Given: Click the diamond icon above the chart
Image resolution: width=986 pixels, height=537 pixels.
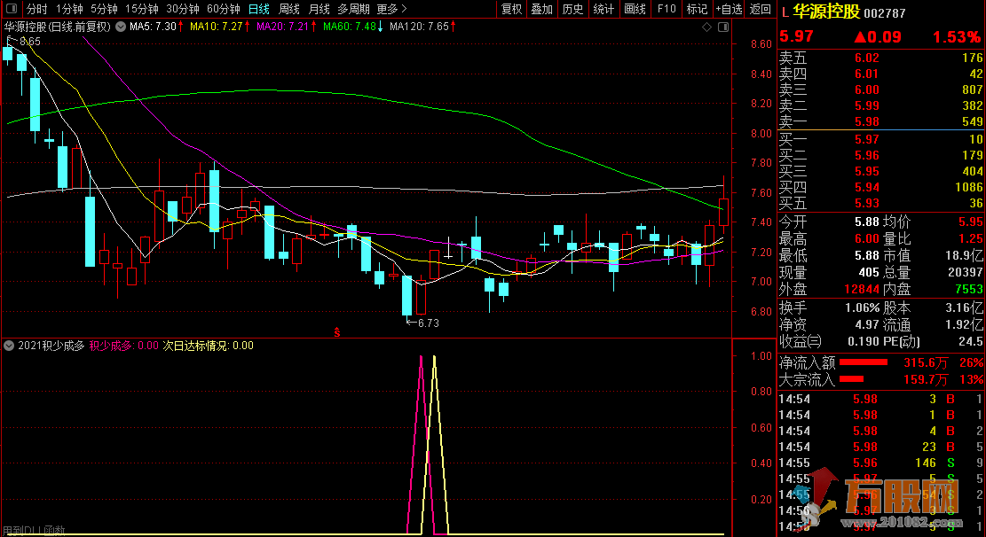Looking at the screenshot, I should tap(706, 27).
